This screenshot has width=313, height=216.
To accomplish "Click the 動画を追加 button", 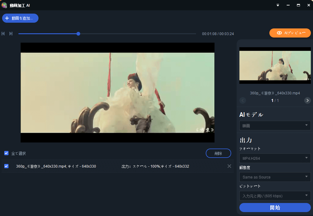I will tap(20, 18).
